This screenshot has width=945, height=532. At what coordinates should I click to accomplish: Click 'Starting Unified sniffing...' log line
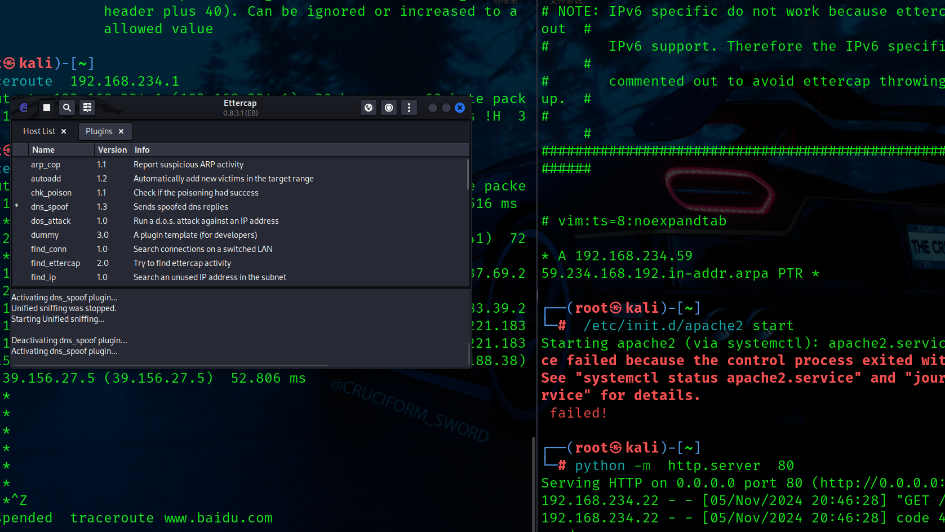click(58, 319)
